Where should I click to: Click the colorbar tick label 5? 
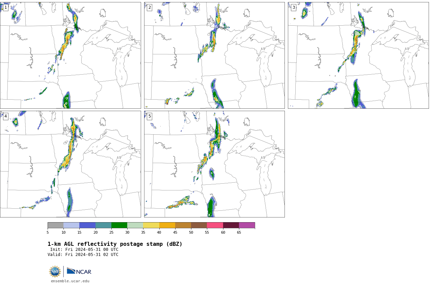tap(48, 232)
